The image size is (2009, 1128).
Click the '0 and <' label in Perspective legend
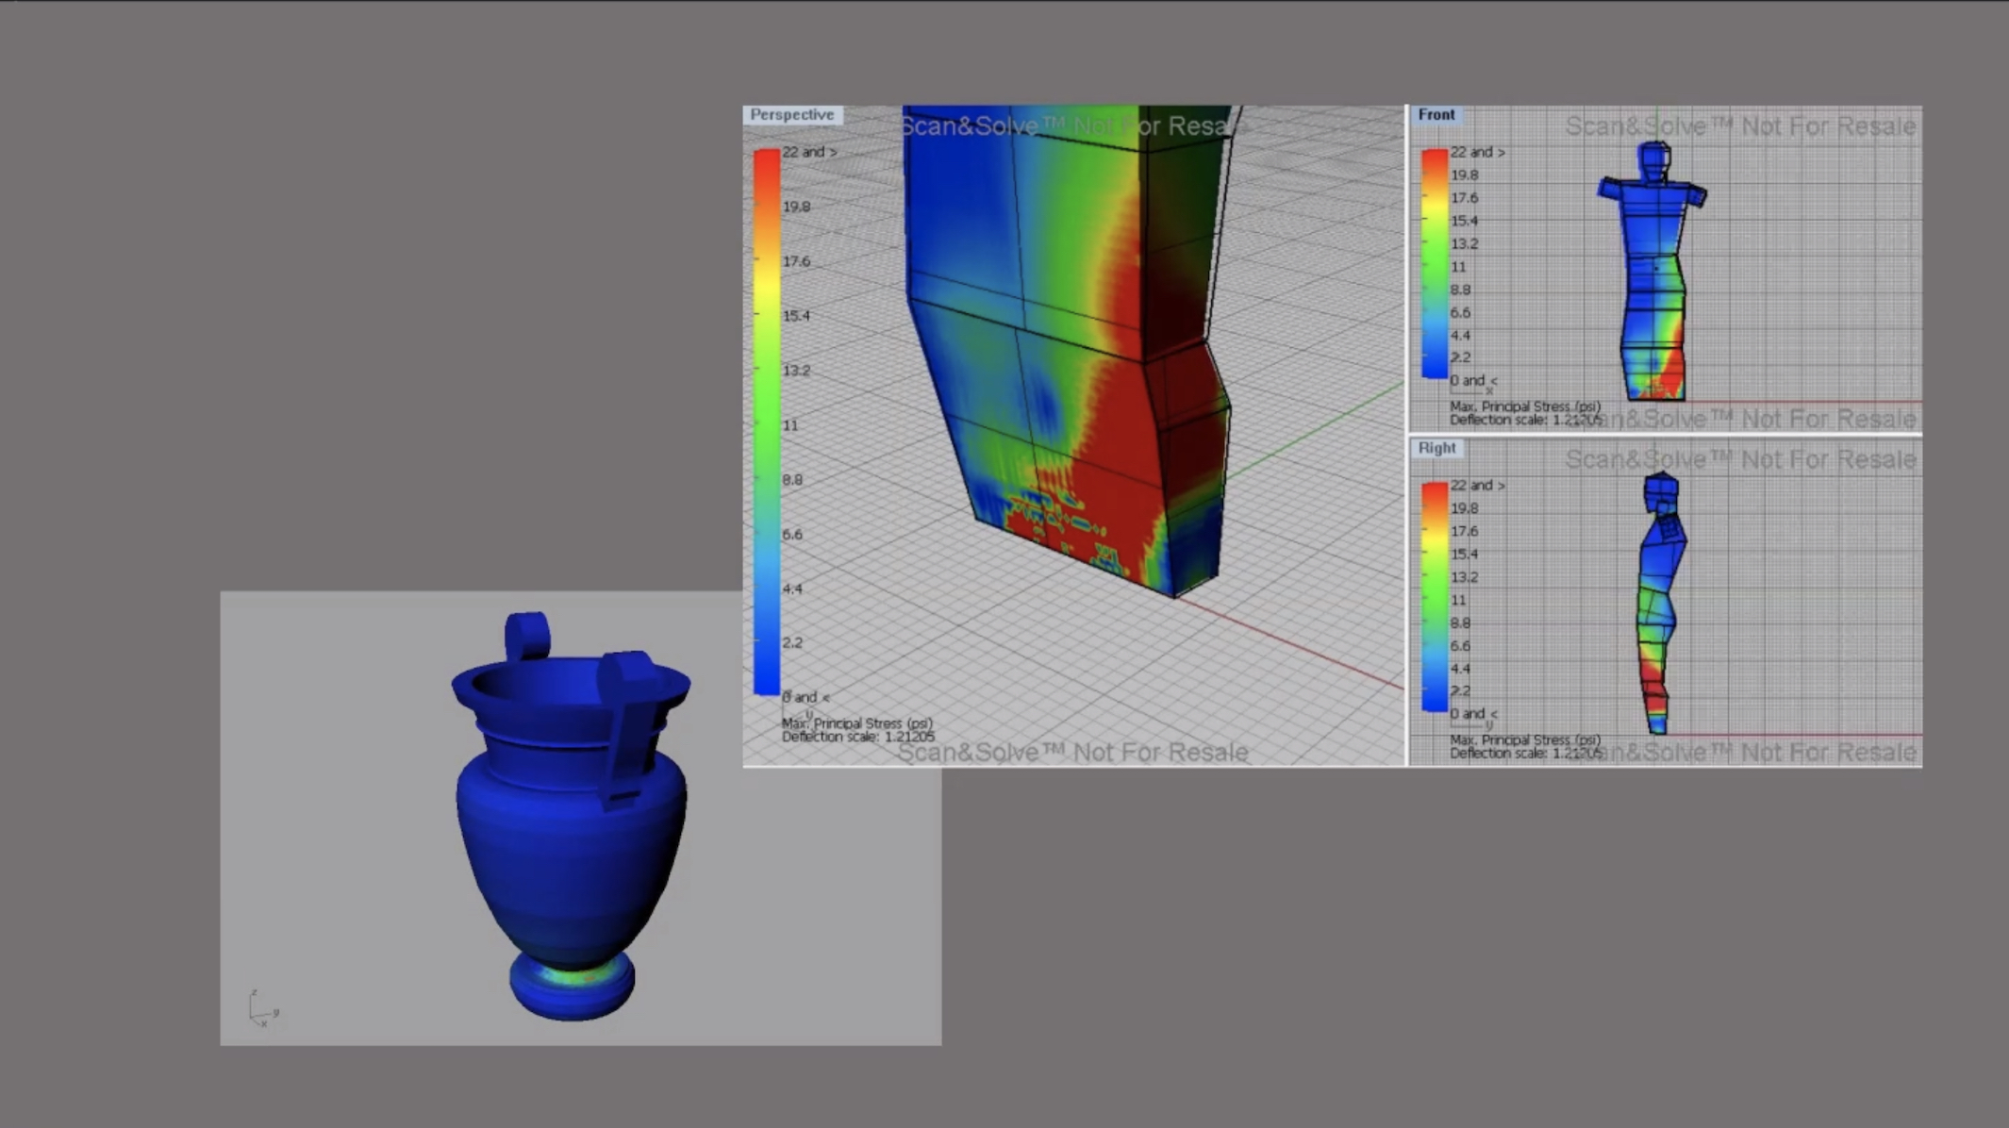click(806, 698)
